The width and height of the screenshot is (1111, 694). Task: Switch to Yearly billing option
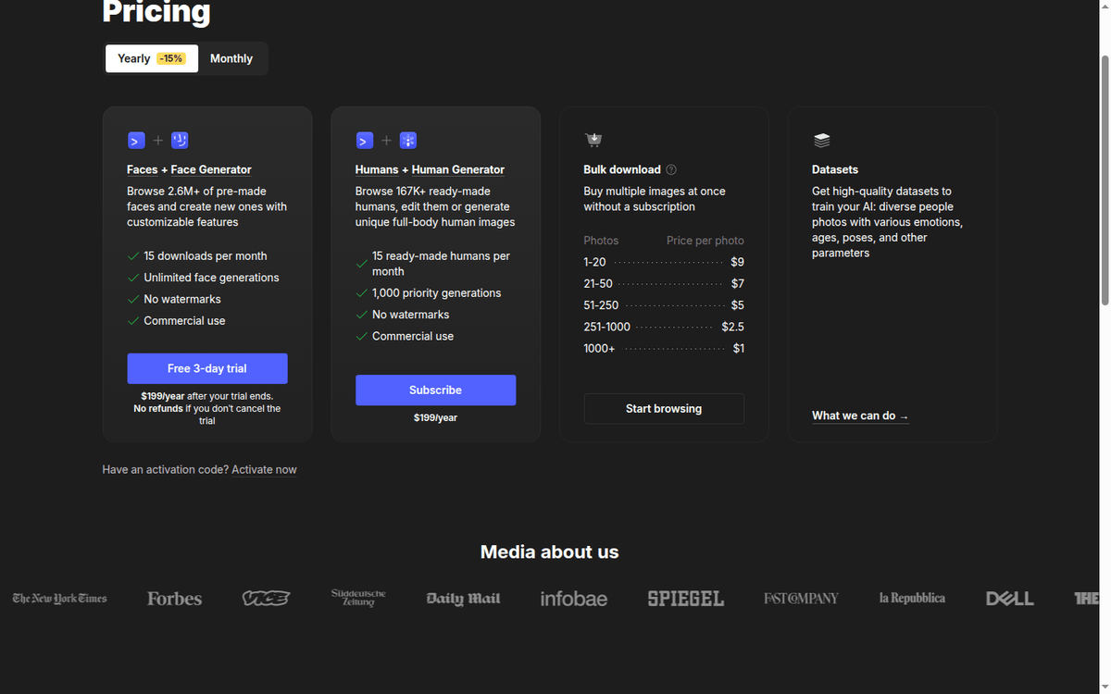pyautogui.click(x=151, y=58)
